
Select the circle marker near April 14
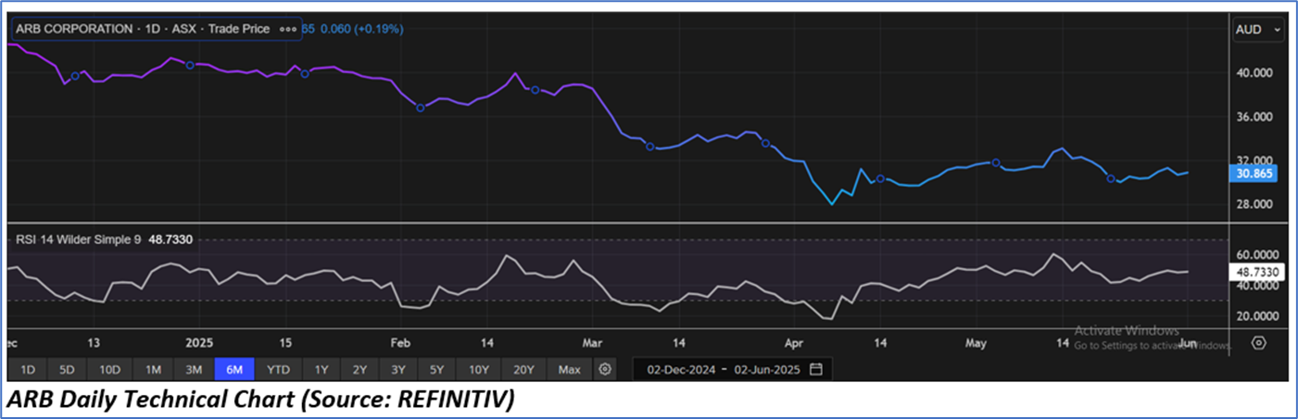pos(880,179)
